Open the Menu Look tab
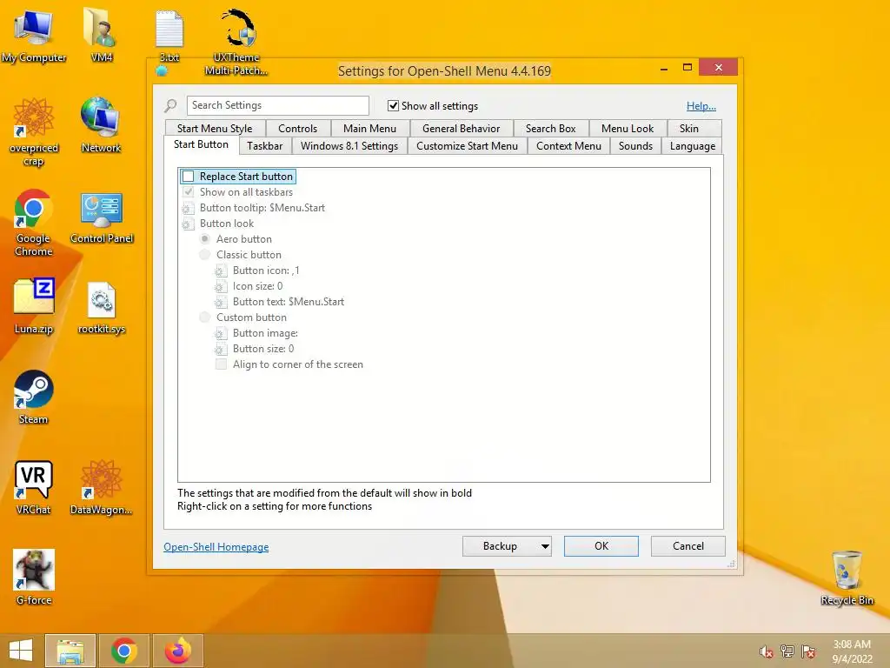Viewport: 890px width, 668px height. coord(628,129)
